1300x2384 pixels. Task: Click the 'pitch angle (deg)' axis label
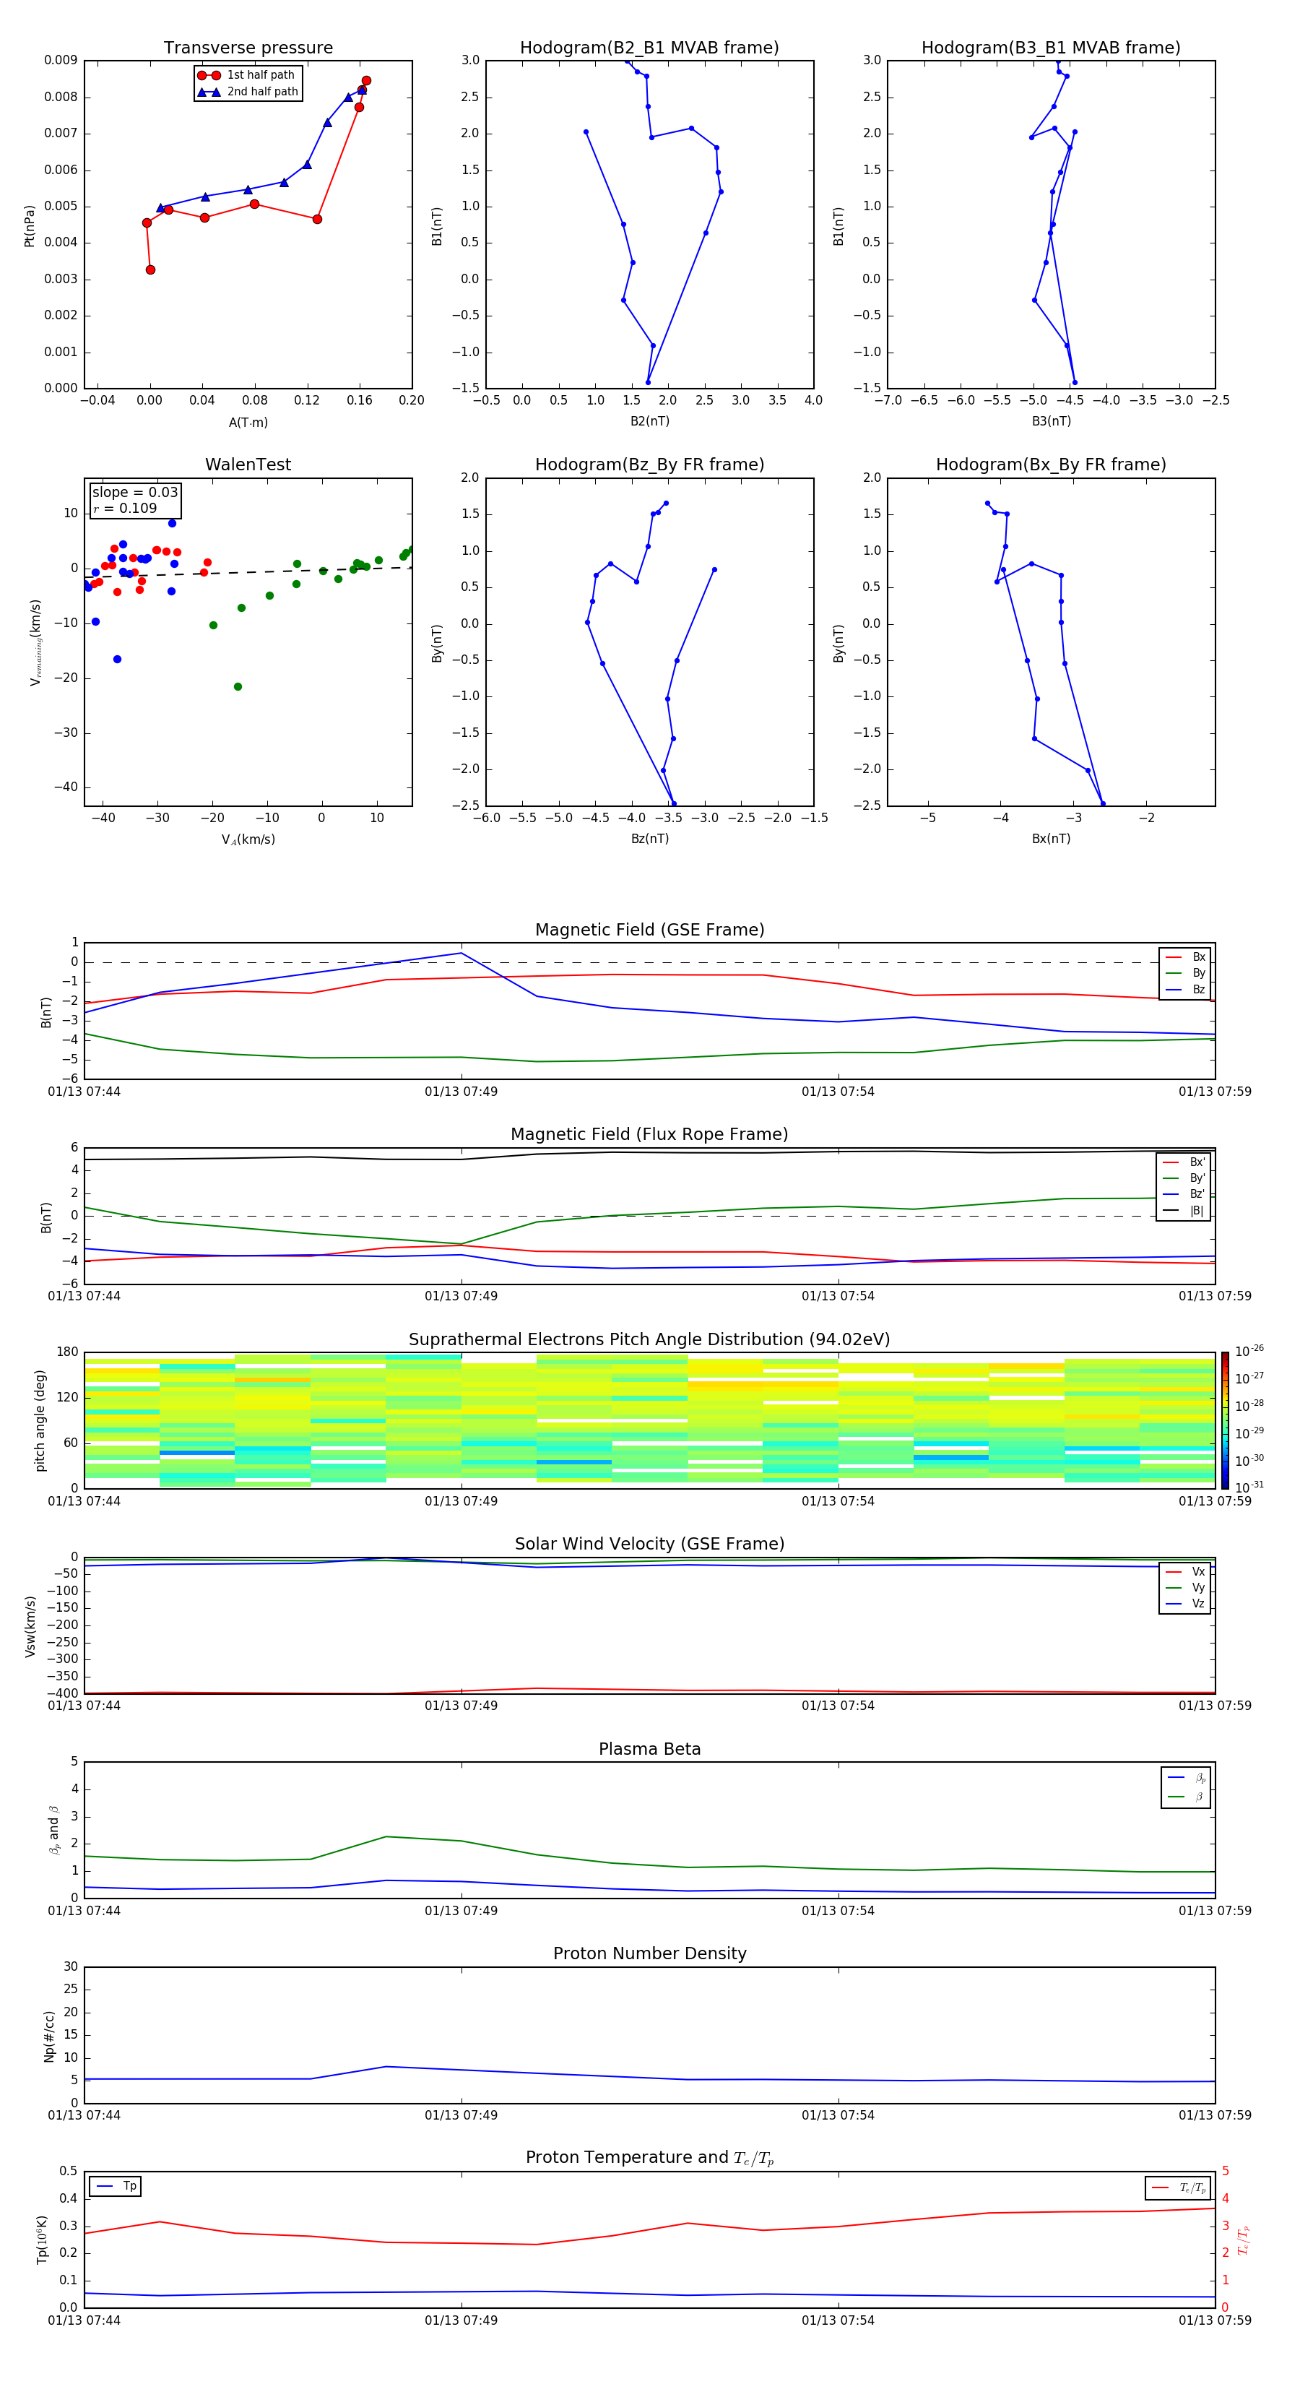(40, 1420)
